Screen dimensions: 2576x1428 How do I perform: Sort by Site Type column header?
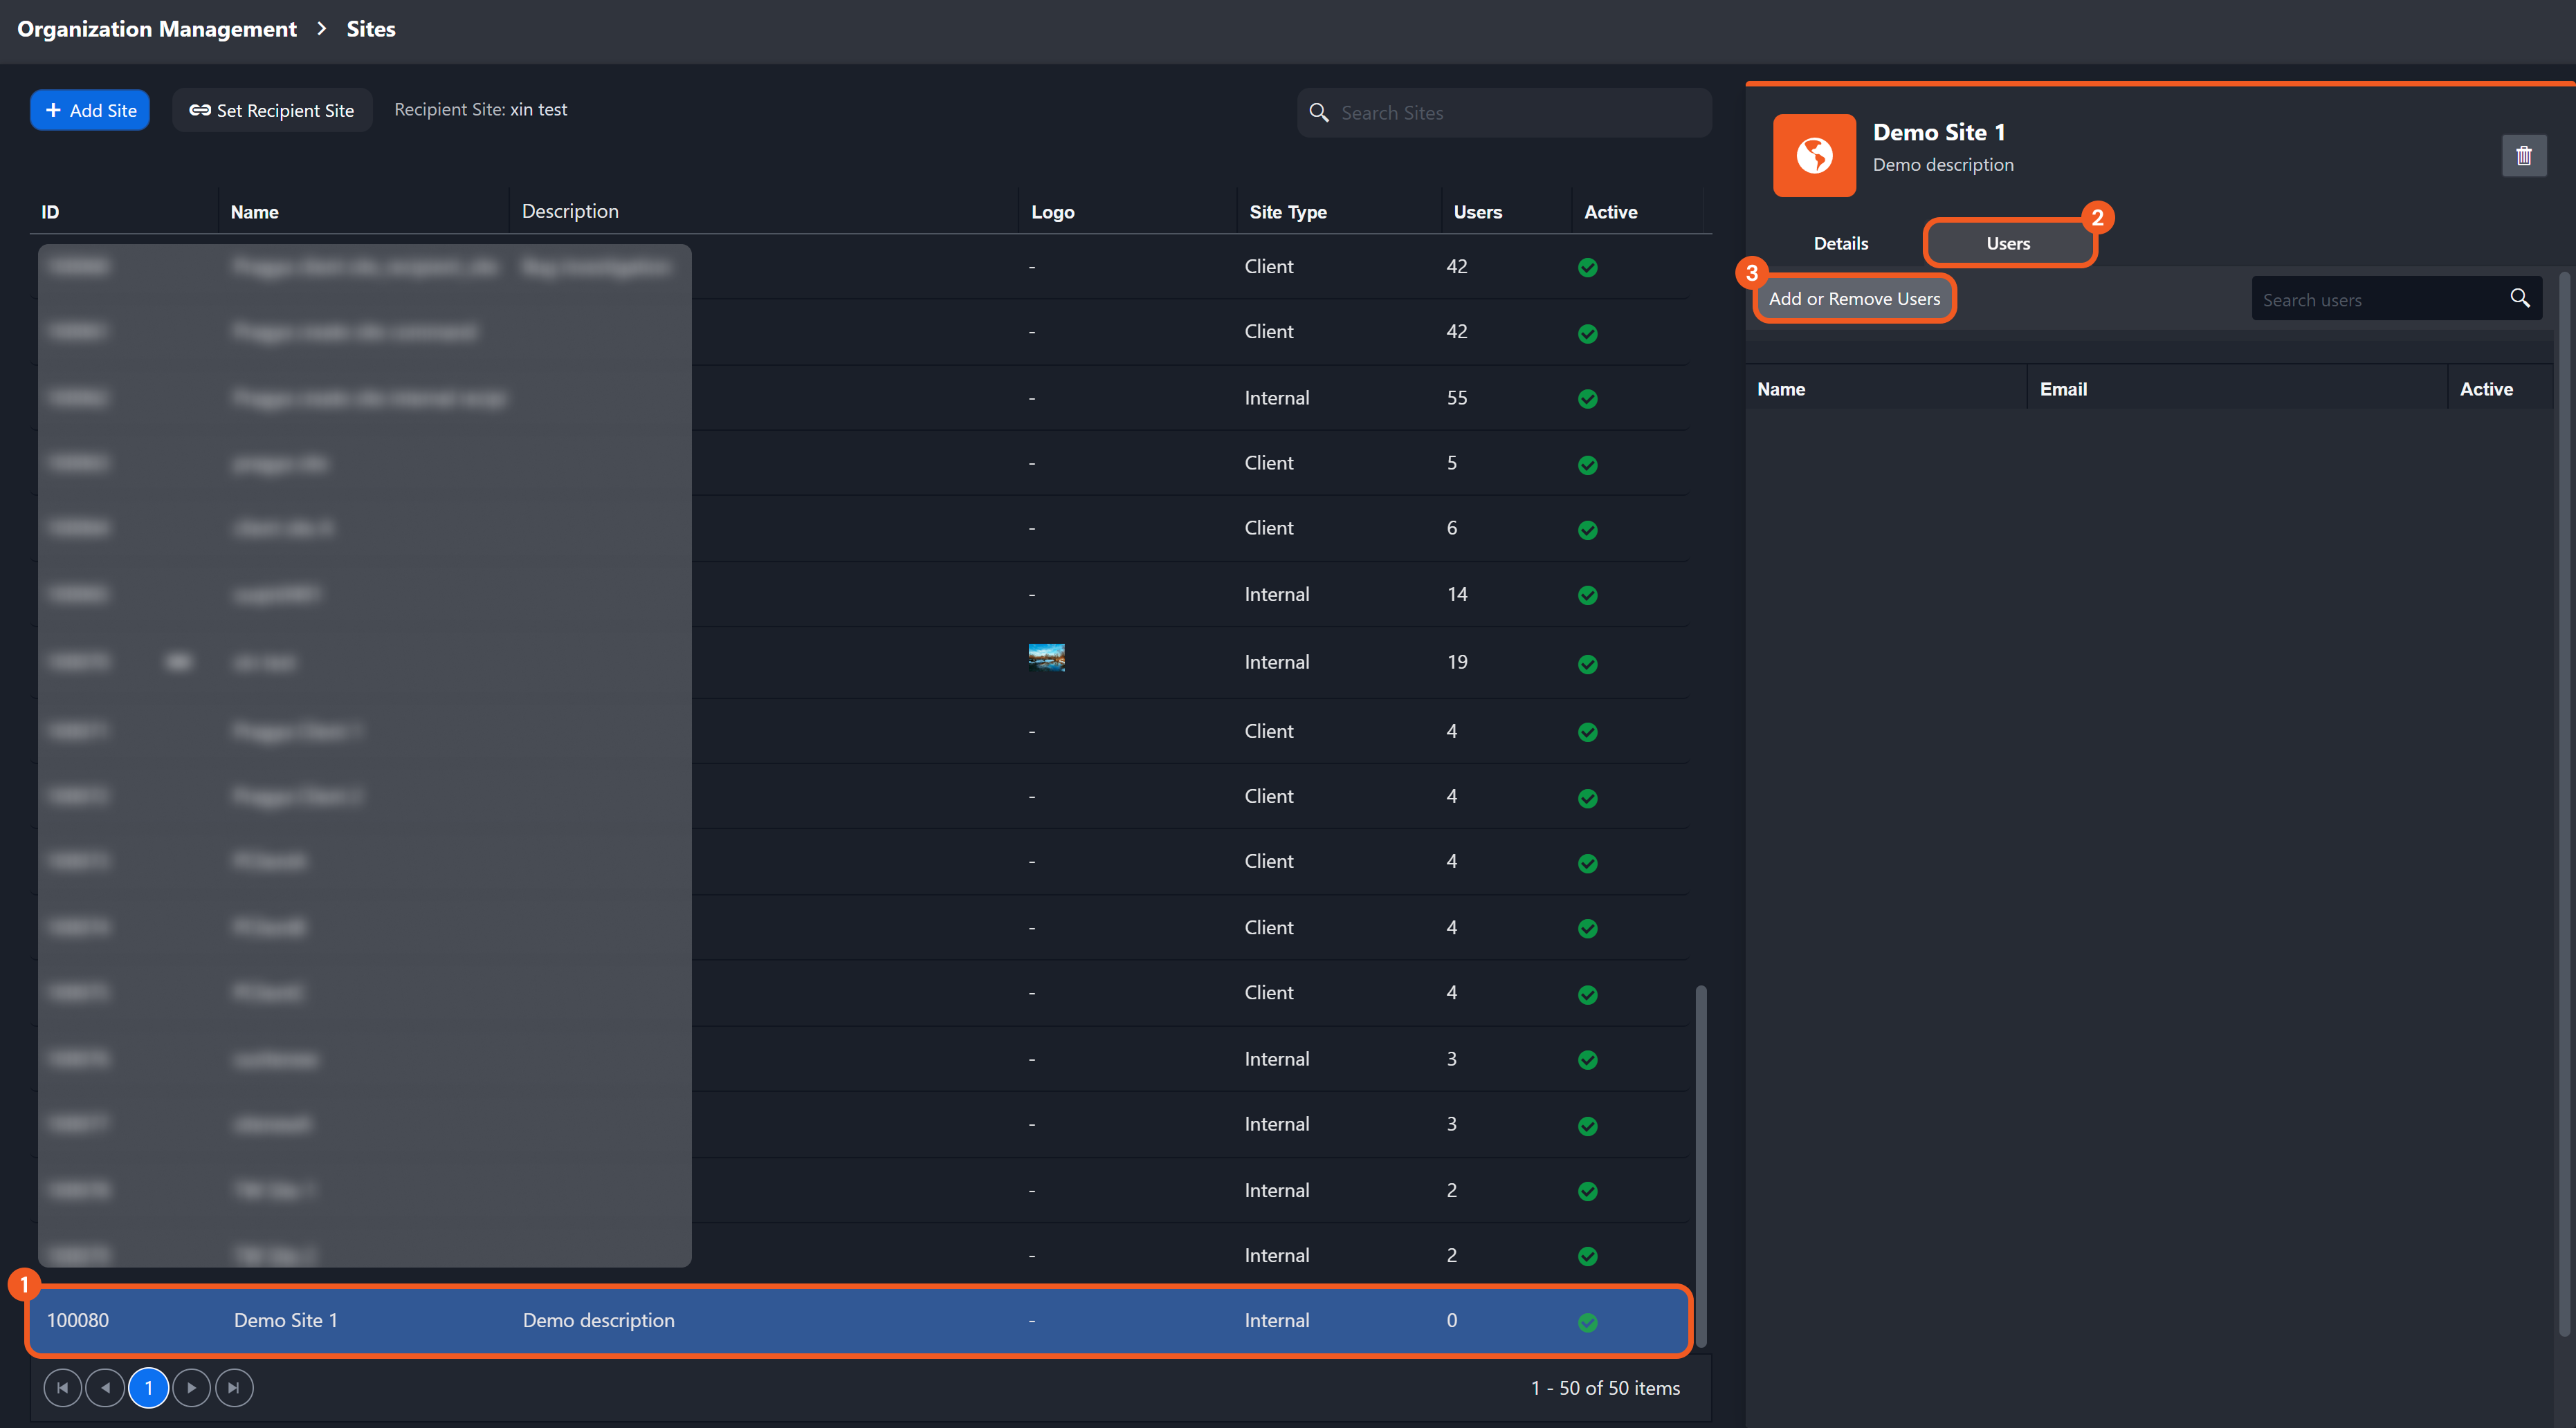(1287, 212)
